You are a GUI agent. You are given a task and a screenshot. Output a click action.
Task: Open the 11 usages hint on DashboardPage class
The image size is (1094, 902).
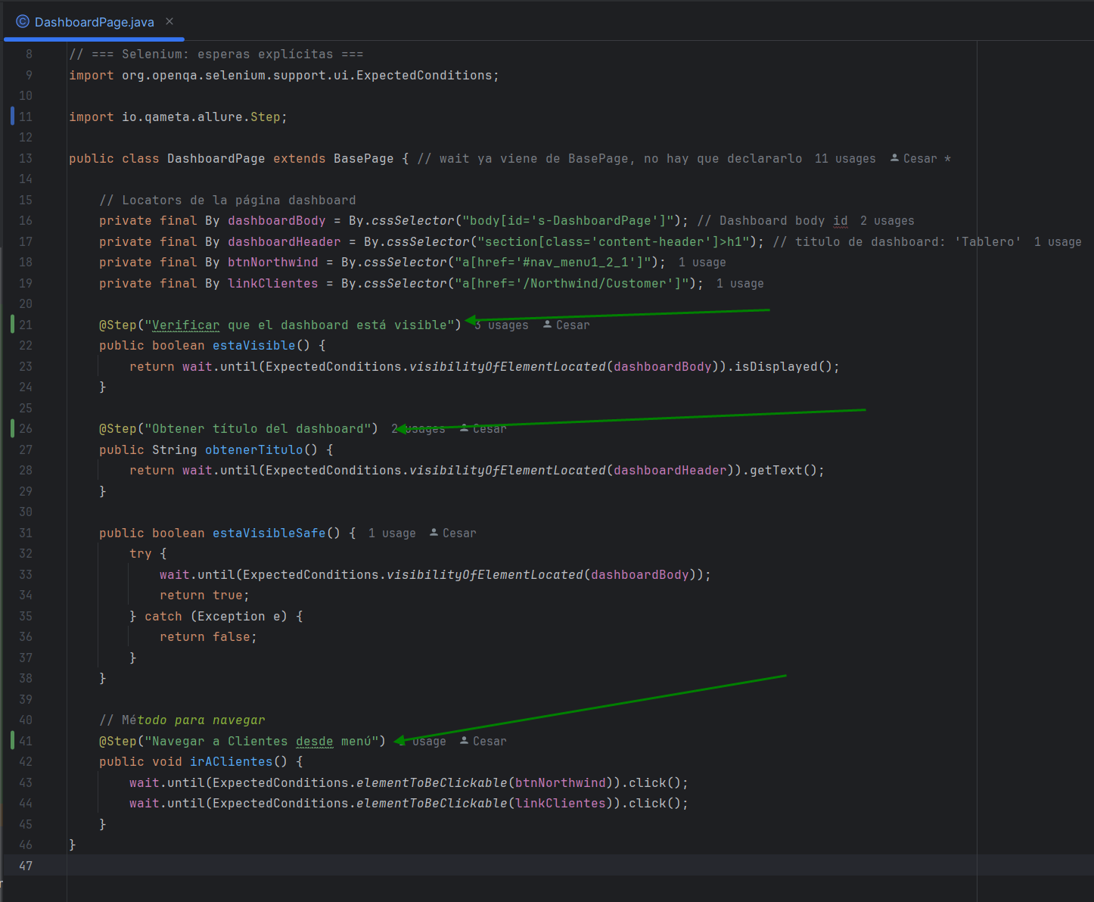(844, 158)
